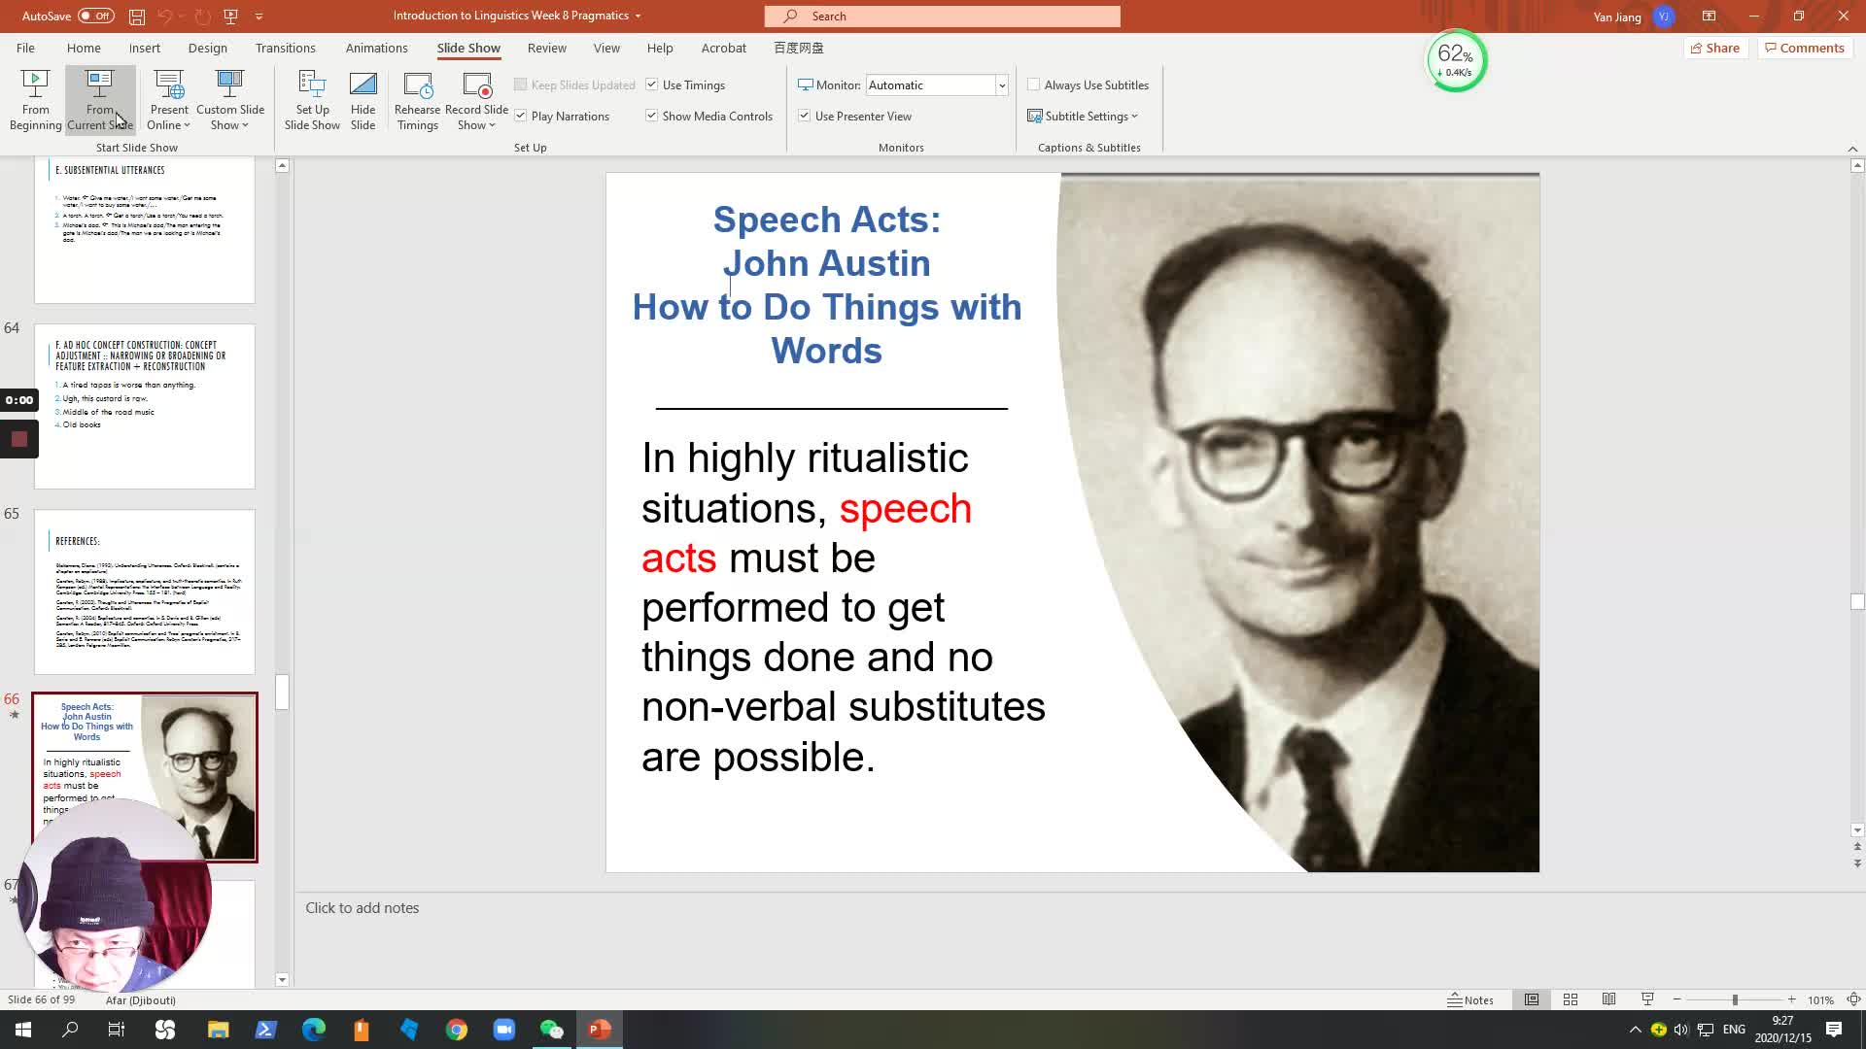The width and height of the screenshot is (1866, 1049).
Task: Open Google Chrome from taskbar
Action: pos(457,1030)
